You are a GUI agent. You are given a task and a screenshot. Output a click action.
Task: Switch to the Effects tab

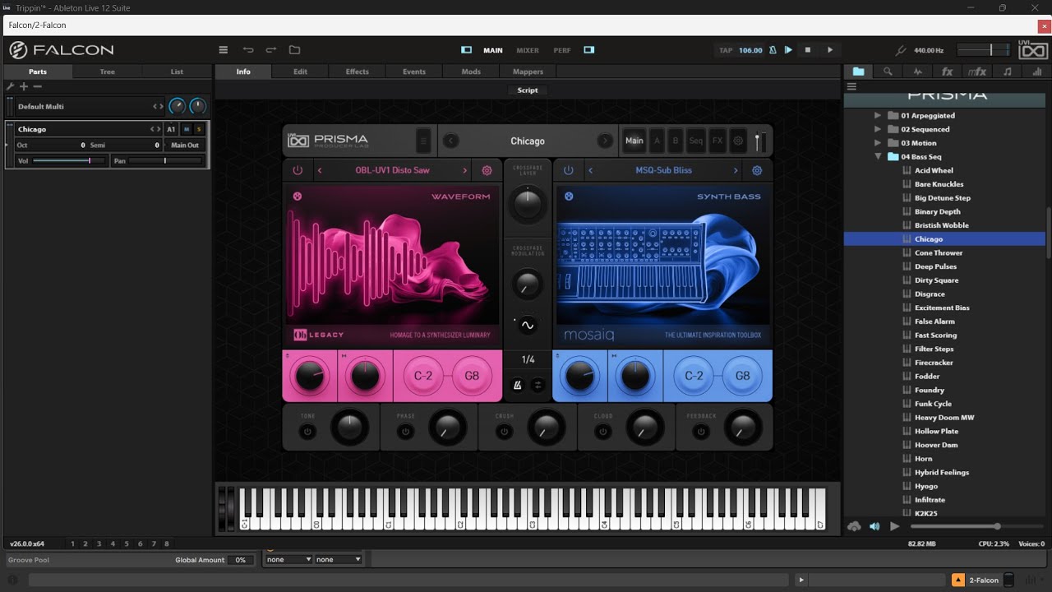[357, 72]
